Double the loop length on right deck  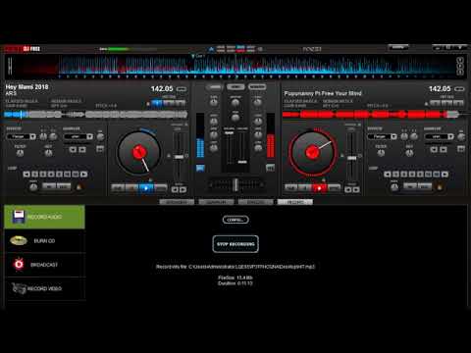coord(445,175)
